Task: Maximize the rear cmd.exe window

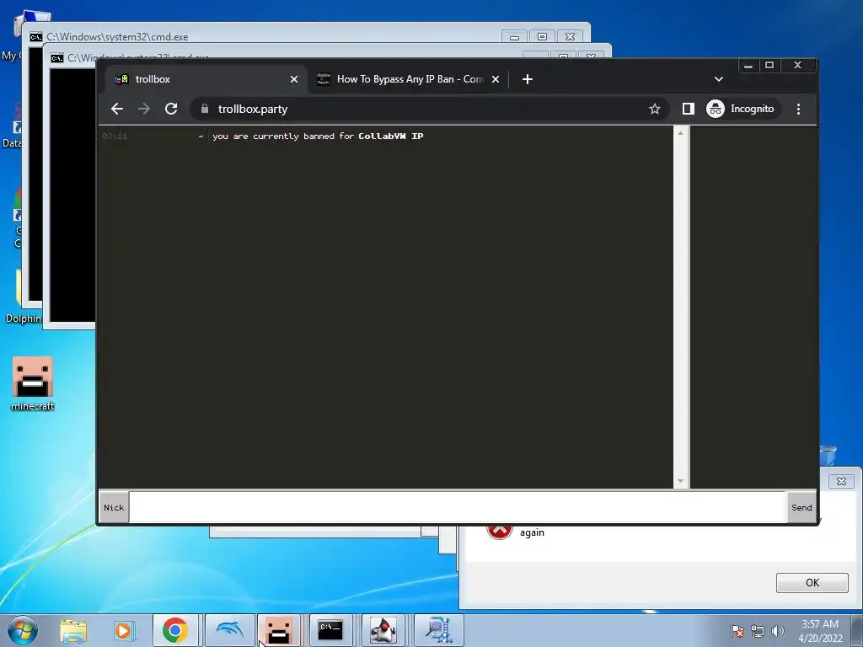Action: click(542, 37)
